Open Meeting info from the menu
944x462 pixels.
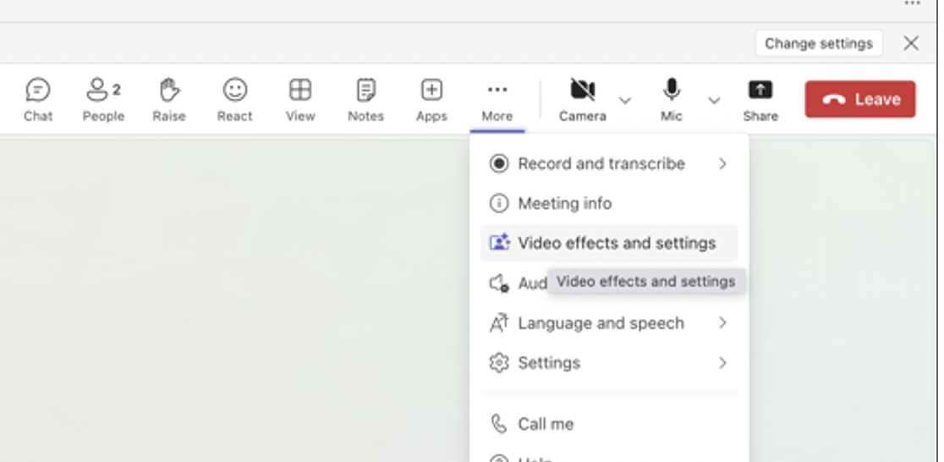point(564,203)
